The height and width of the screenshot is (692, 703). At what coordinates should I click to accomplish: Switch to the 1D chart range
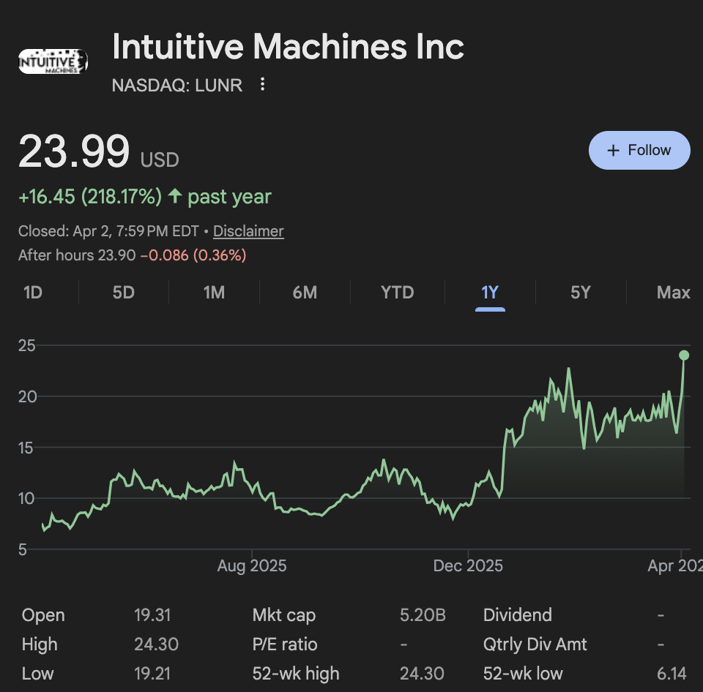[33, 293]
